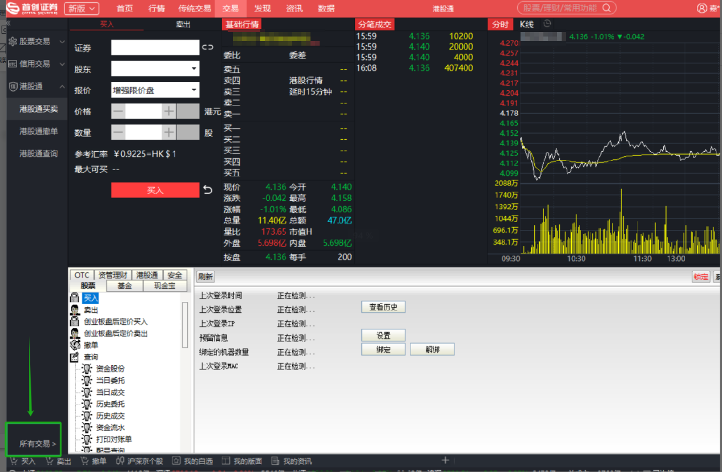Click the double-chevron sidebar collapse icon

tap(8, 24)
